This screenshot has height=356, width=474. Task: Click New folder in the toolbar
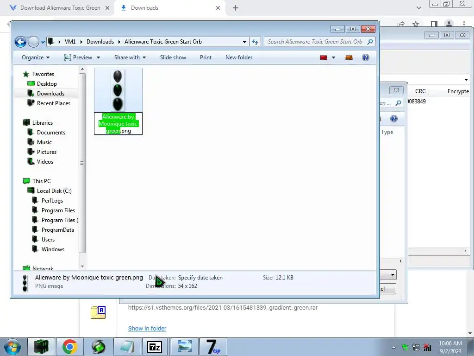click(x=239, y=57)
